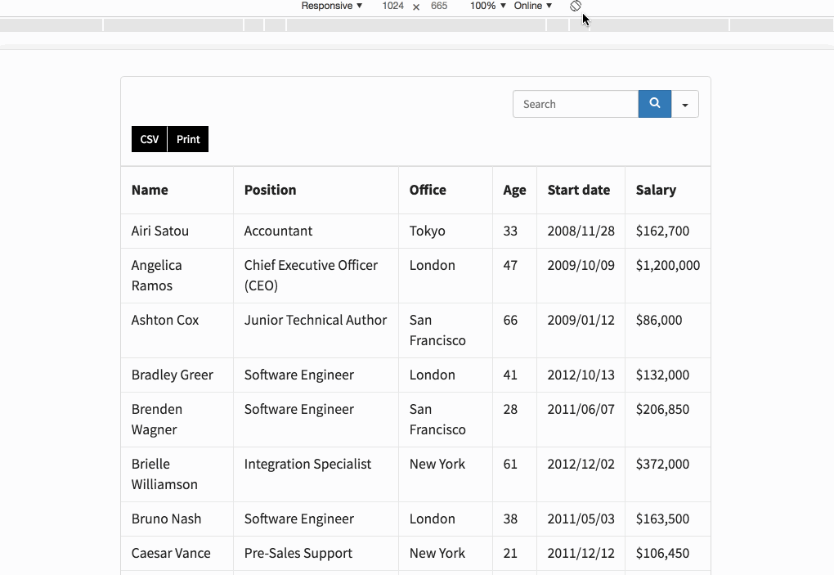Click the $1,200,000 salary cell
The width and height of the screenshot is (834, 575).
pos(667,265)
